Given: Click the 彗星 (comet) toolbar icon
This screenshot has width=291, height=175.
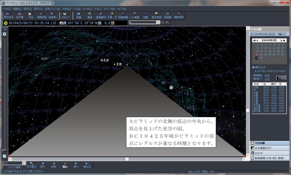Looking at the screenshot, I should [145, 15].
